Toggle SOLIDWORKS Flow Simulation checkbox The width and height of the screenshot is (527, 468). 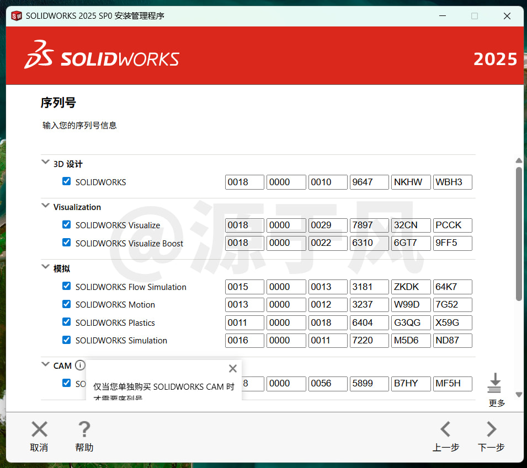(67, 286)
